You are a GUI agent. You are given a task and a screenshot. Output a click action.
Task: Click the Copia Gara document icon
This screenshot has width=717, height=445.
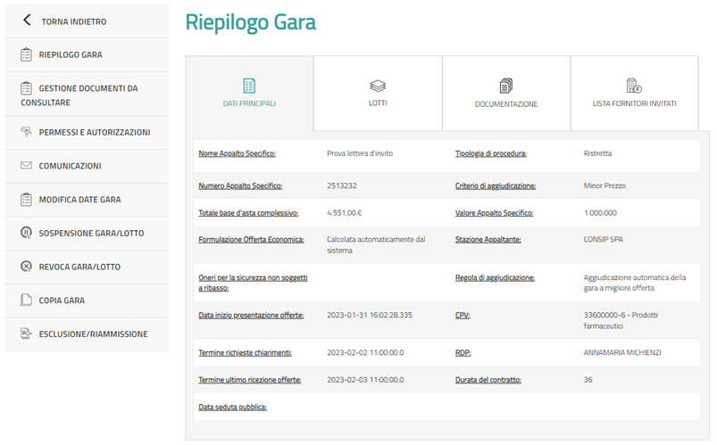pos(26,301)
